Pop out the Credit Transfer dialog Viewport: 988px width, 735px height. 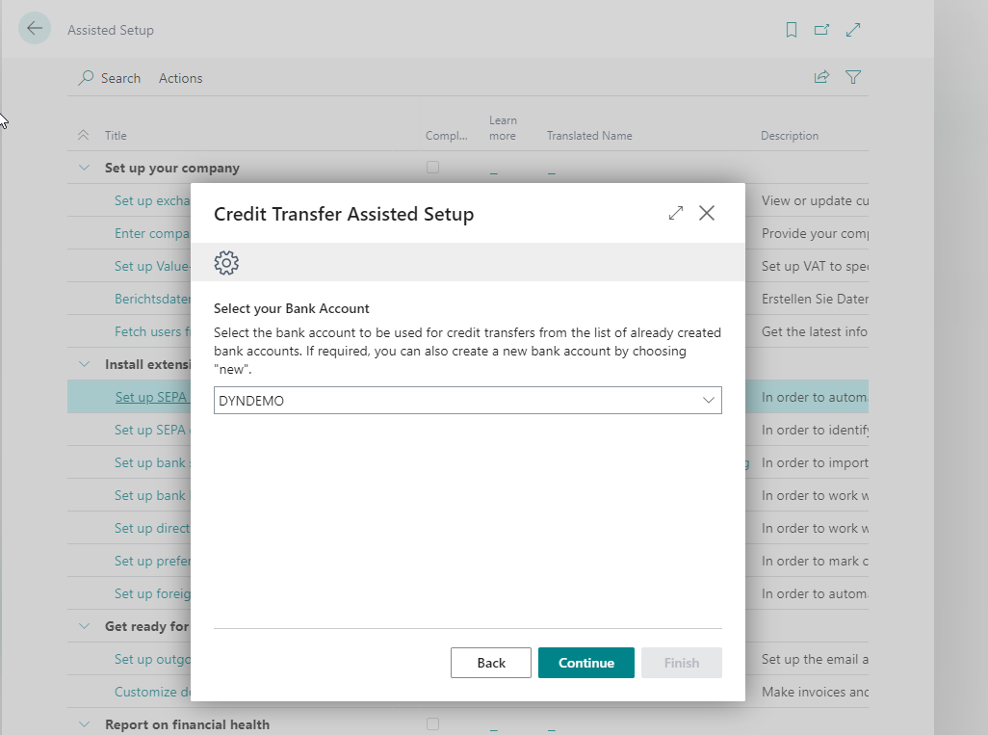pyautogui.click(x=675, y=213)
